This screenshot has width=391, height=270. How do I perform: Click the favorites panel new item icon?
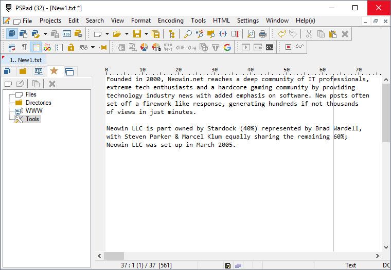coord(8,84)
